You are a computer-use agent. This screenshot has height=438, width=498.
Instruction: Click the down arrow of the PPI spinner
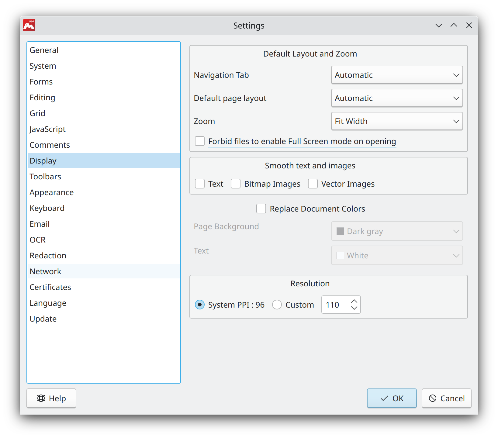click(354, 308)
